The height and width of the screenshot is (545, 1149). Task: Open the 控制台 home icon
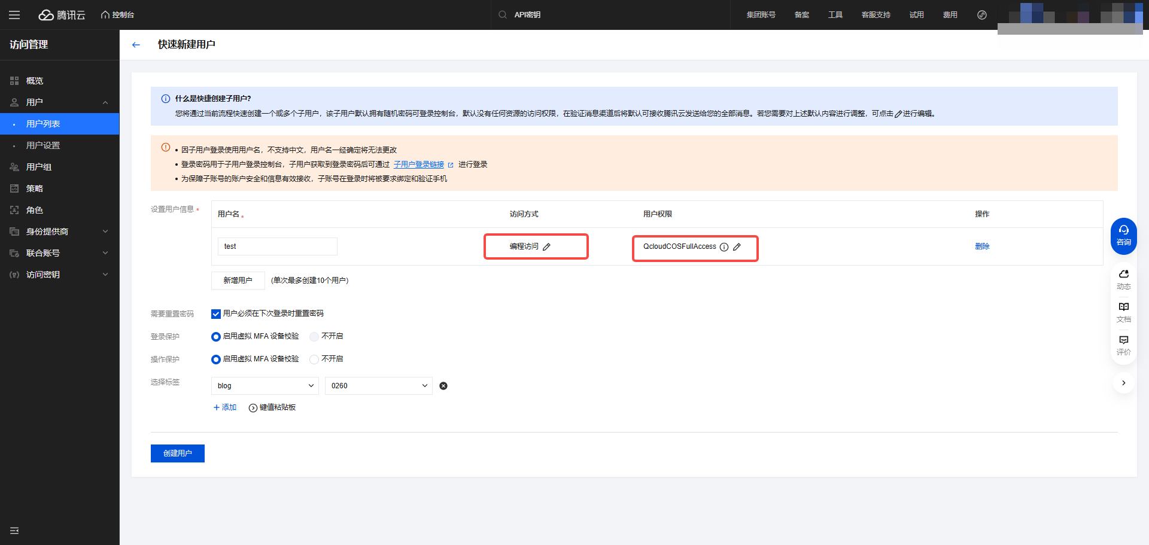[x=104, y=14]
